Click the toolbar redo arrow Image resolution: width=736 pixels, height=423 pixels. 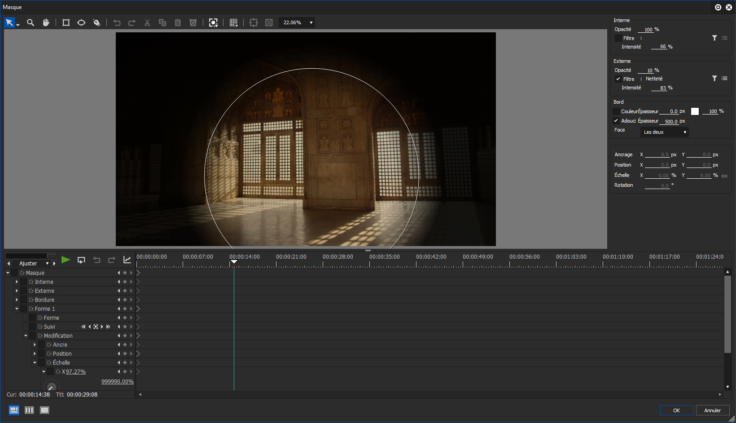(x=132, y=22)
